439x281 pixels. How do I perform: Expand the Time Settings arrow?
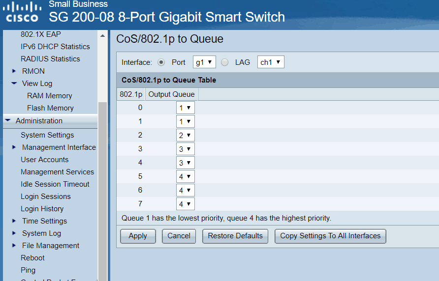(14, 221)
